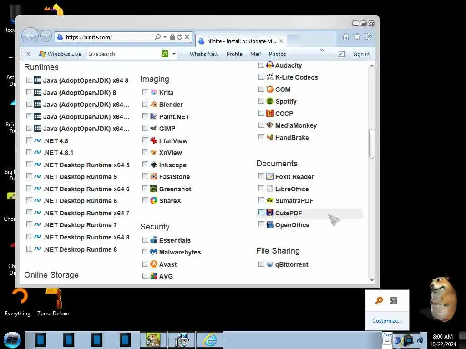Open the Profile toolbar item
The height and width of the screenshot is (349, 466).
pos(234,54)
